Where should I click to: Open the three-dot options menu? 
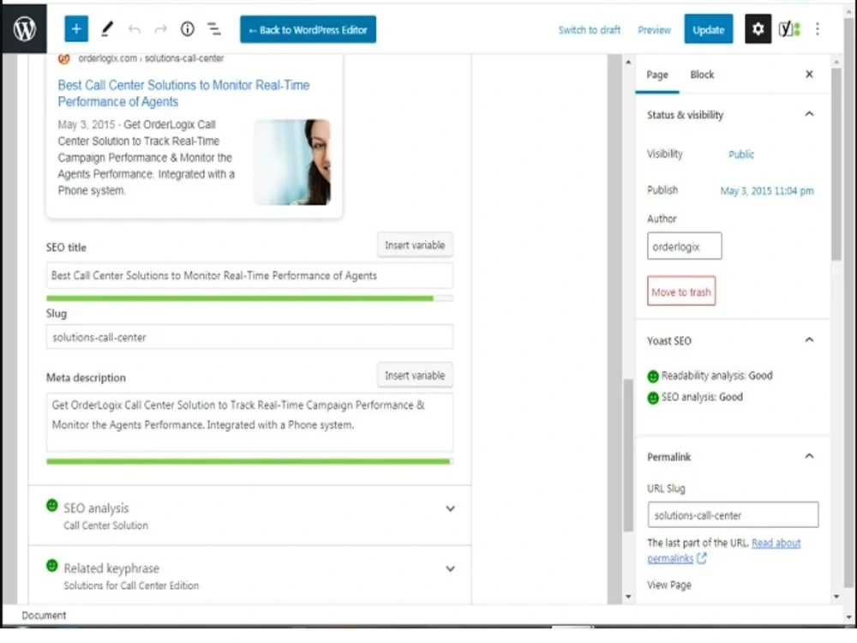point(818,29)
